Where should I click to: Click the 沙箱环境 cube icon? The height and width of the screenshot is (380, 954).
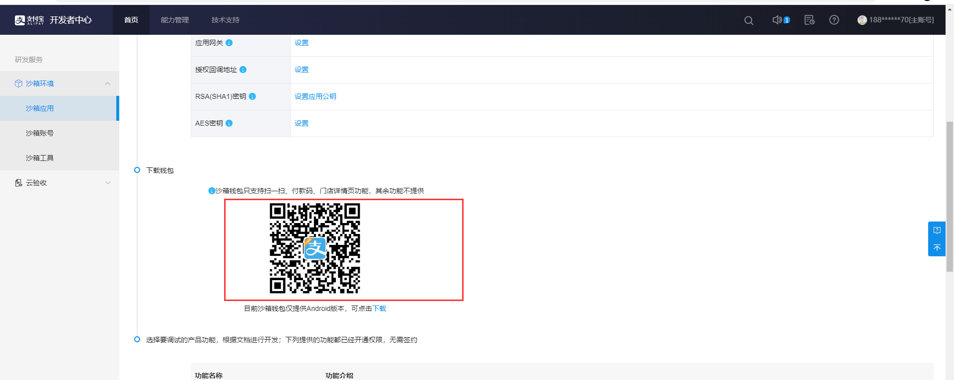18,83
